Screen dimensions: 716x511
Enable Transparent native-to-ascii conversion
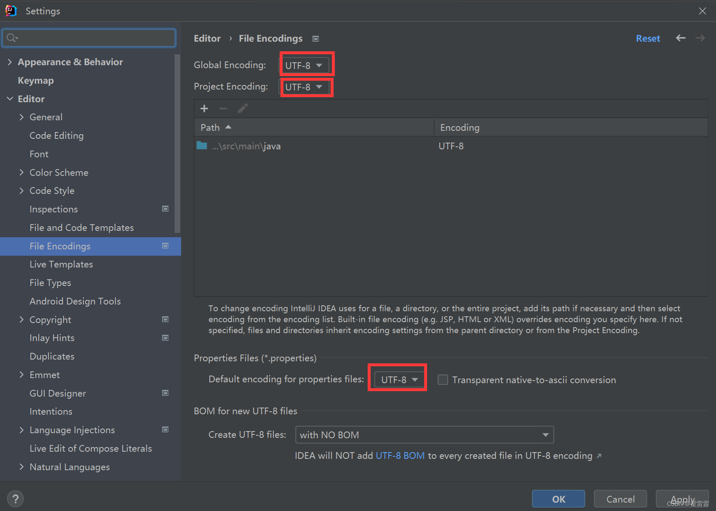[443, 379]
